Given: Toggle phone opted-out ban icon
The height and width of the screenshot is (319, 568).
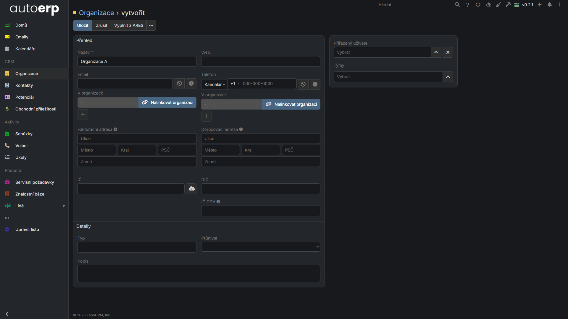Looking at the screenshot, I should (303, 84).
